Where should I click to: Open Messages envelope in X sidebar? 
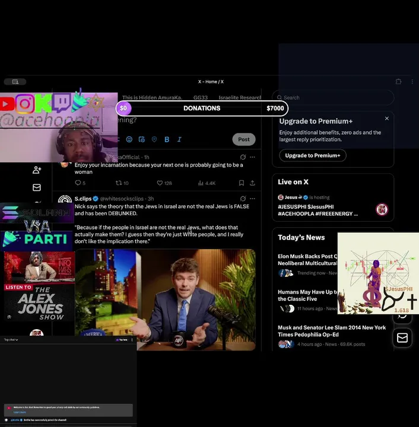click(37, 187)
